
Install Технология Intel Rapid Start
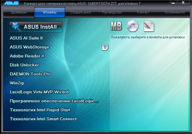pyautogui.click(x=40, y=110)
